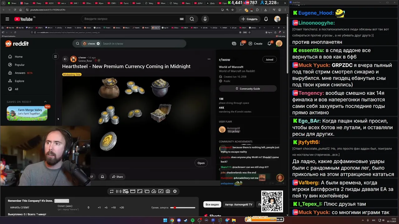The height and width of the screenshot is (224, 399).
Task: Click the YouTube logo
Action: (x=23, y=19)
